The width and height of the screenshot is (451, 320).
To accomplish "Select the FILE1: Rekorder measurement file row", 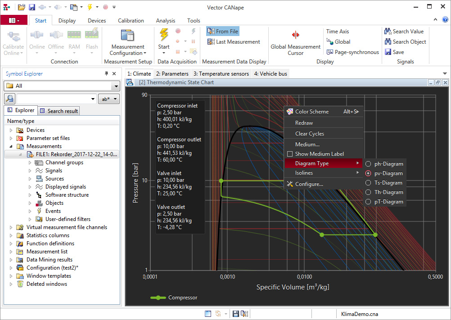I will (x=62, y=154).
